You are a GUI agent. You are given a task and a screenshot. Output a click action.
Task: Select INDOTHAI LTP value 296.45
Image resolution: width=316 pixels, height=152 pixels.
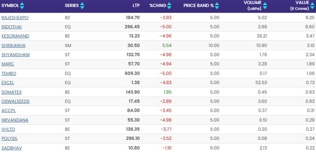point(132,27)
